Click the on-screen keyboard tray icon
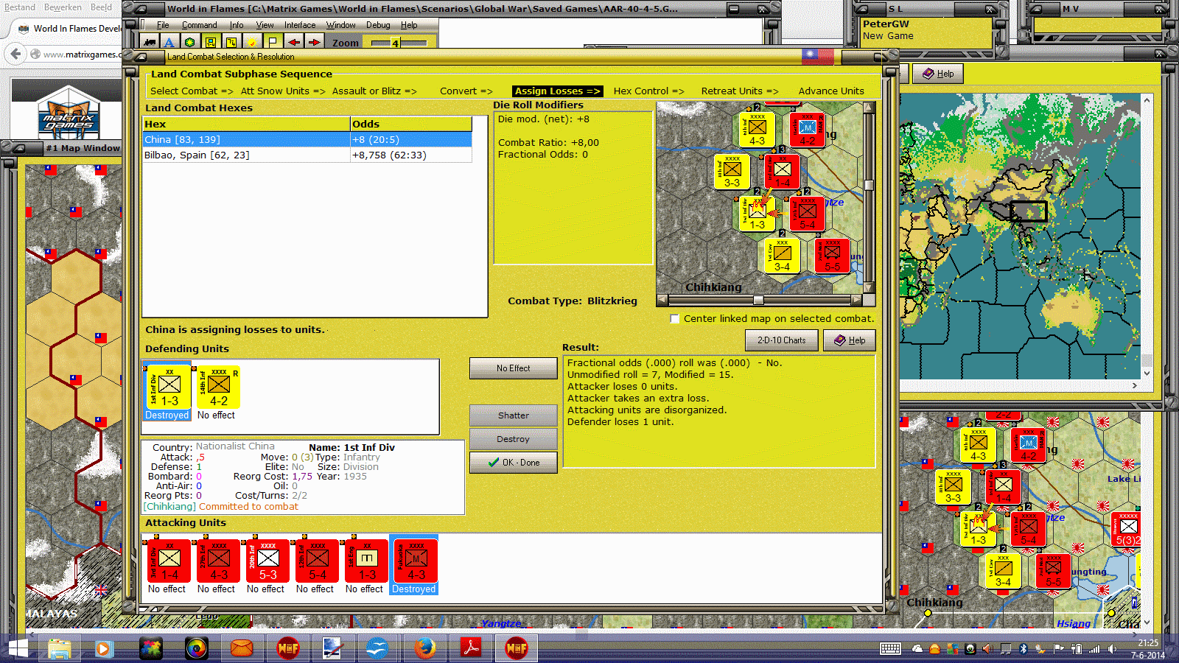The width and height of the screenshot is (1179, 663). point(890,649)
